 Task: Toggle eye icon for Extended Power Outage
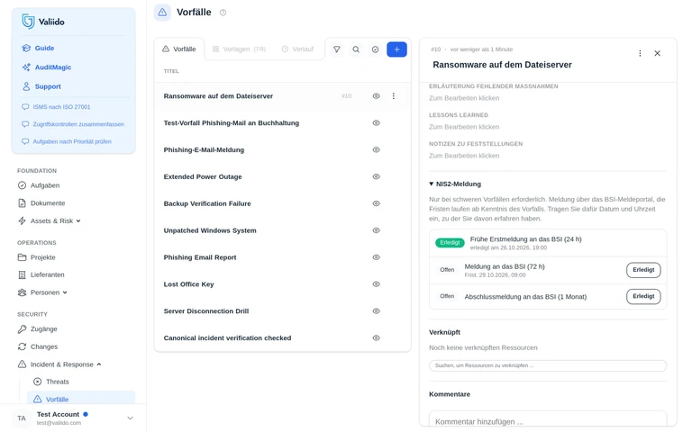(x=376, y=176)
